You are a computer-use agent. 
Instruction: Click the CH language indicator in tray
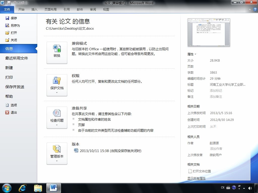[223, 187]
